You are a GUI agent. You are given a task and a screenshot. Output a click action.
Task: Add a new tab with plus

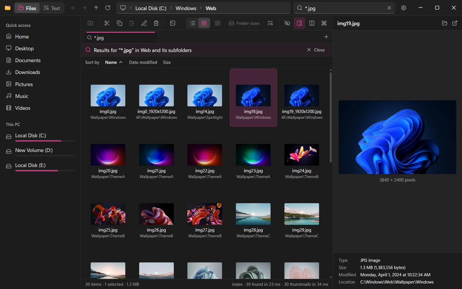pos(326,37)
